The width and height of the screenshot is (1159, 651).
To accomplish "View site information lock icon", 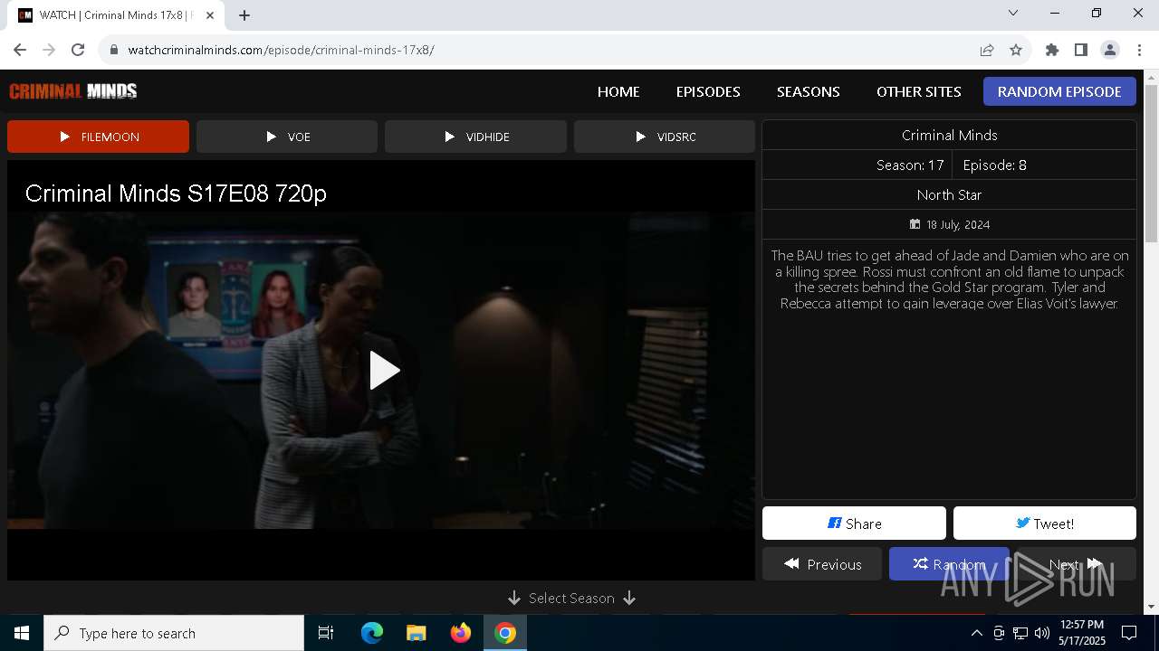I will pos(113,50).
